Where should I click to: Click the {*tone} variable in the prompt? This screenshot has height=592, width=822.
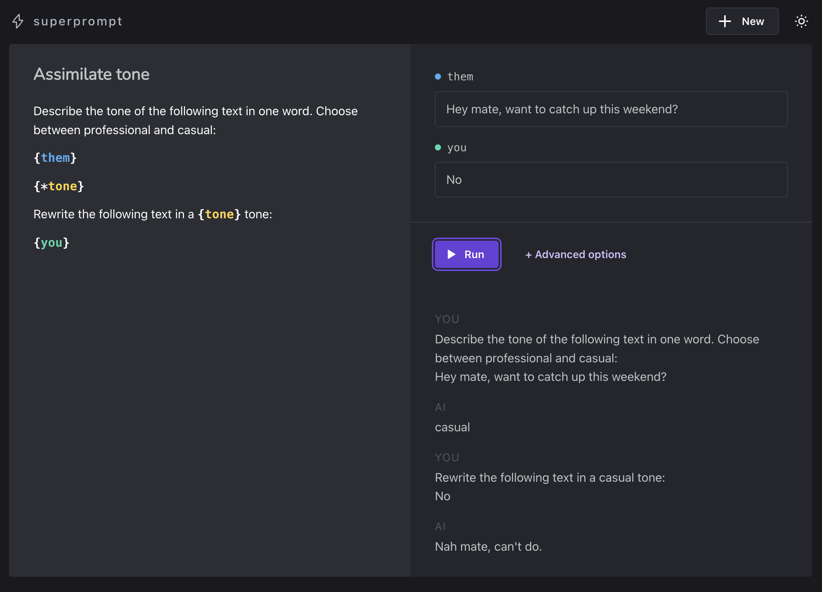(x=59, y=186)
